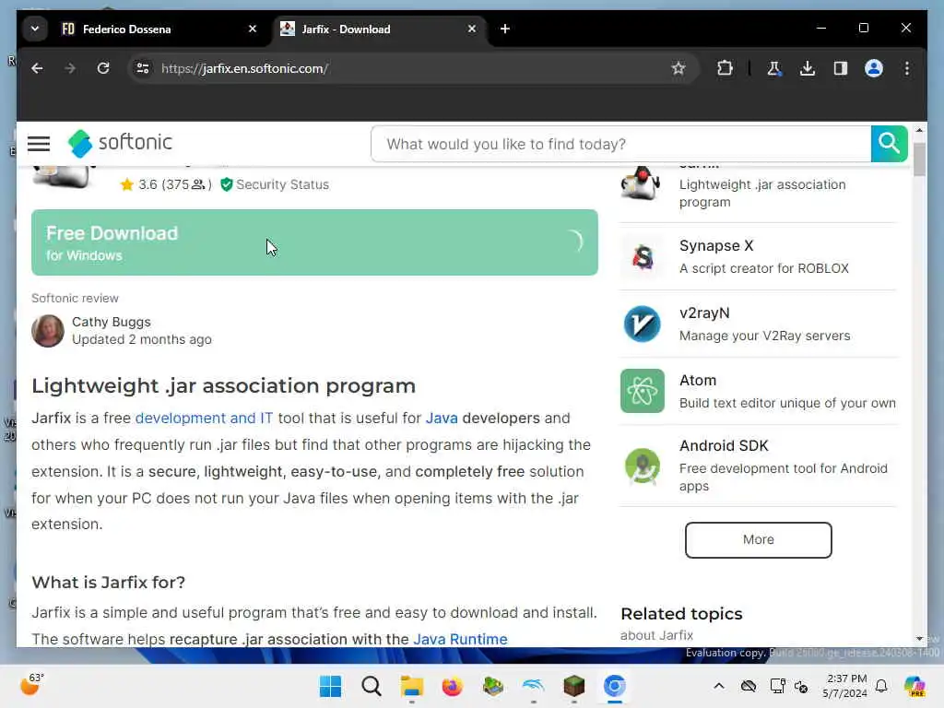
Task: Open the Synapse X app icon
Action: pos(643,256)
